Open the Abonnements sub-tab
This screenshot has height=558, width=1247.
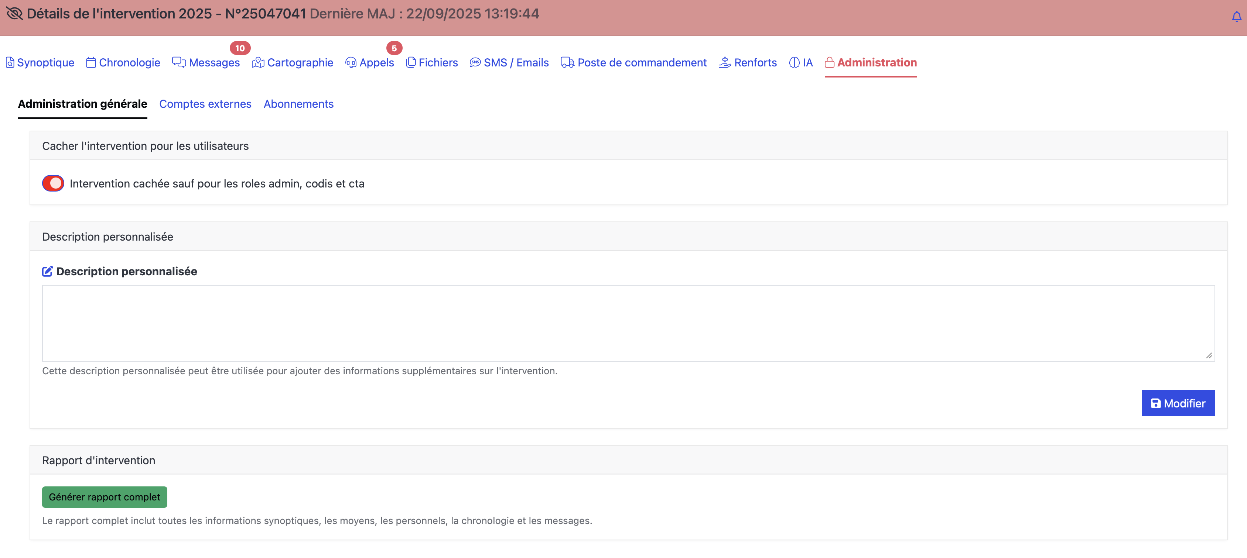coord(298,104)
